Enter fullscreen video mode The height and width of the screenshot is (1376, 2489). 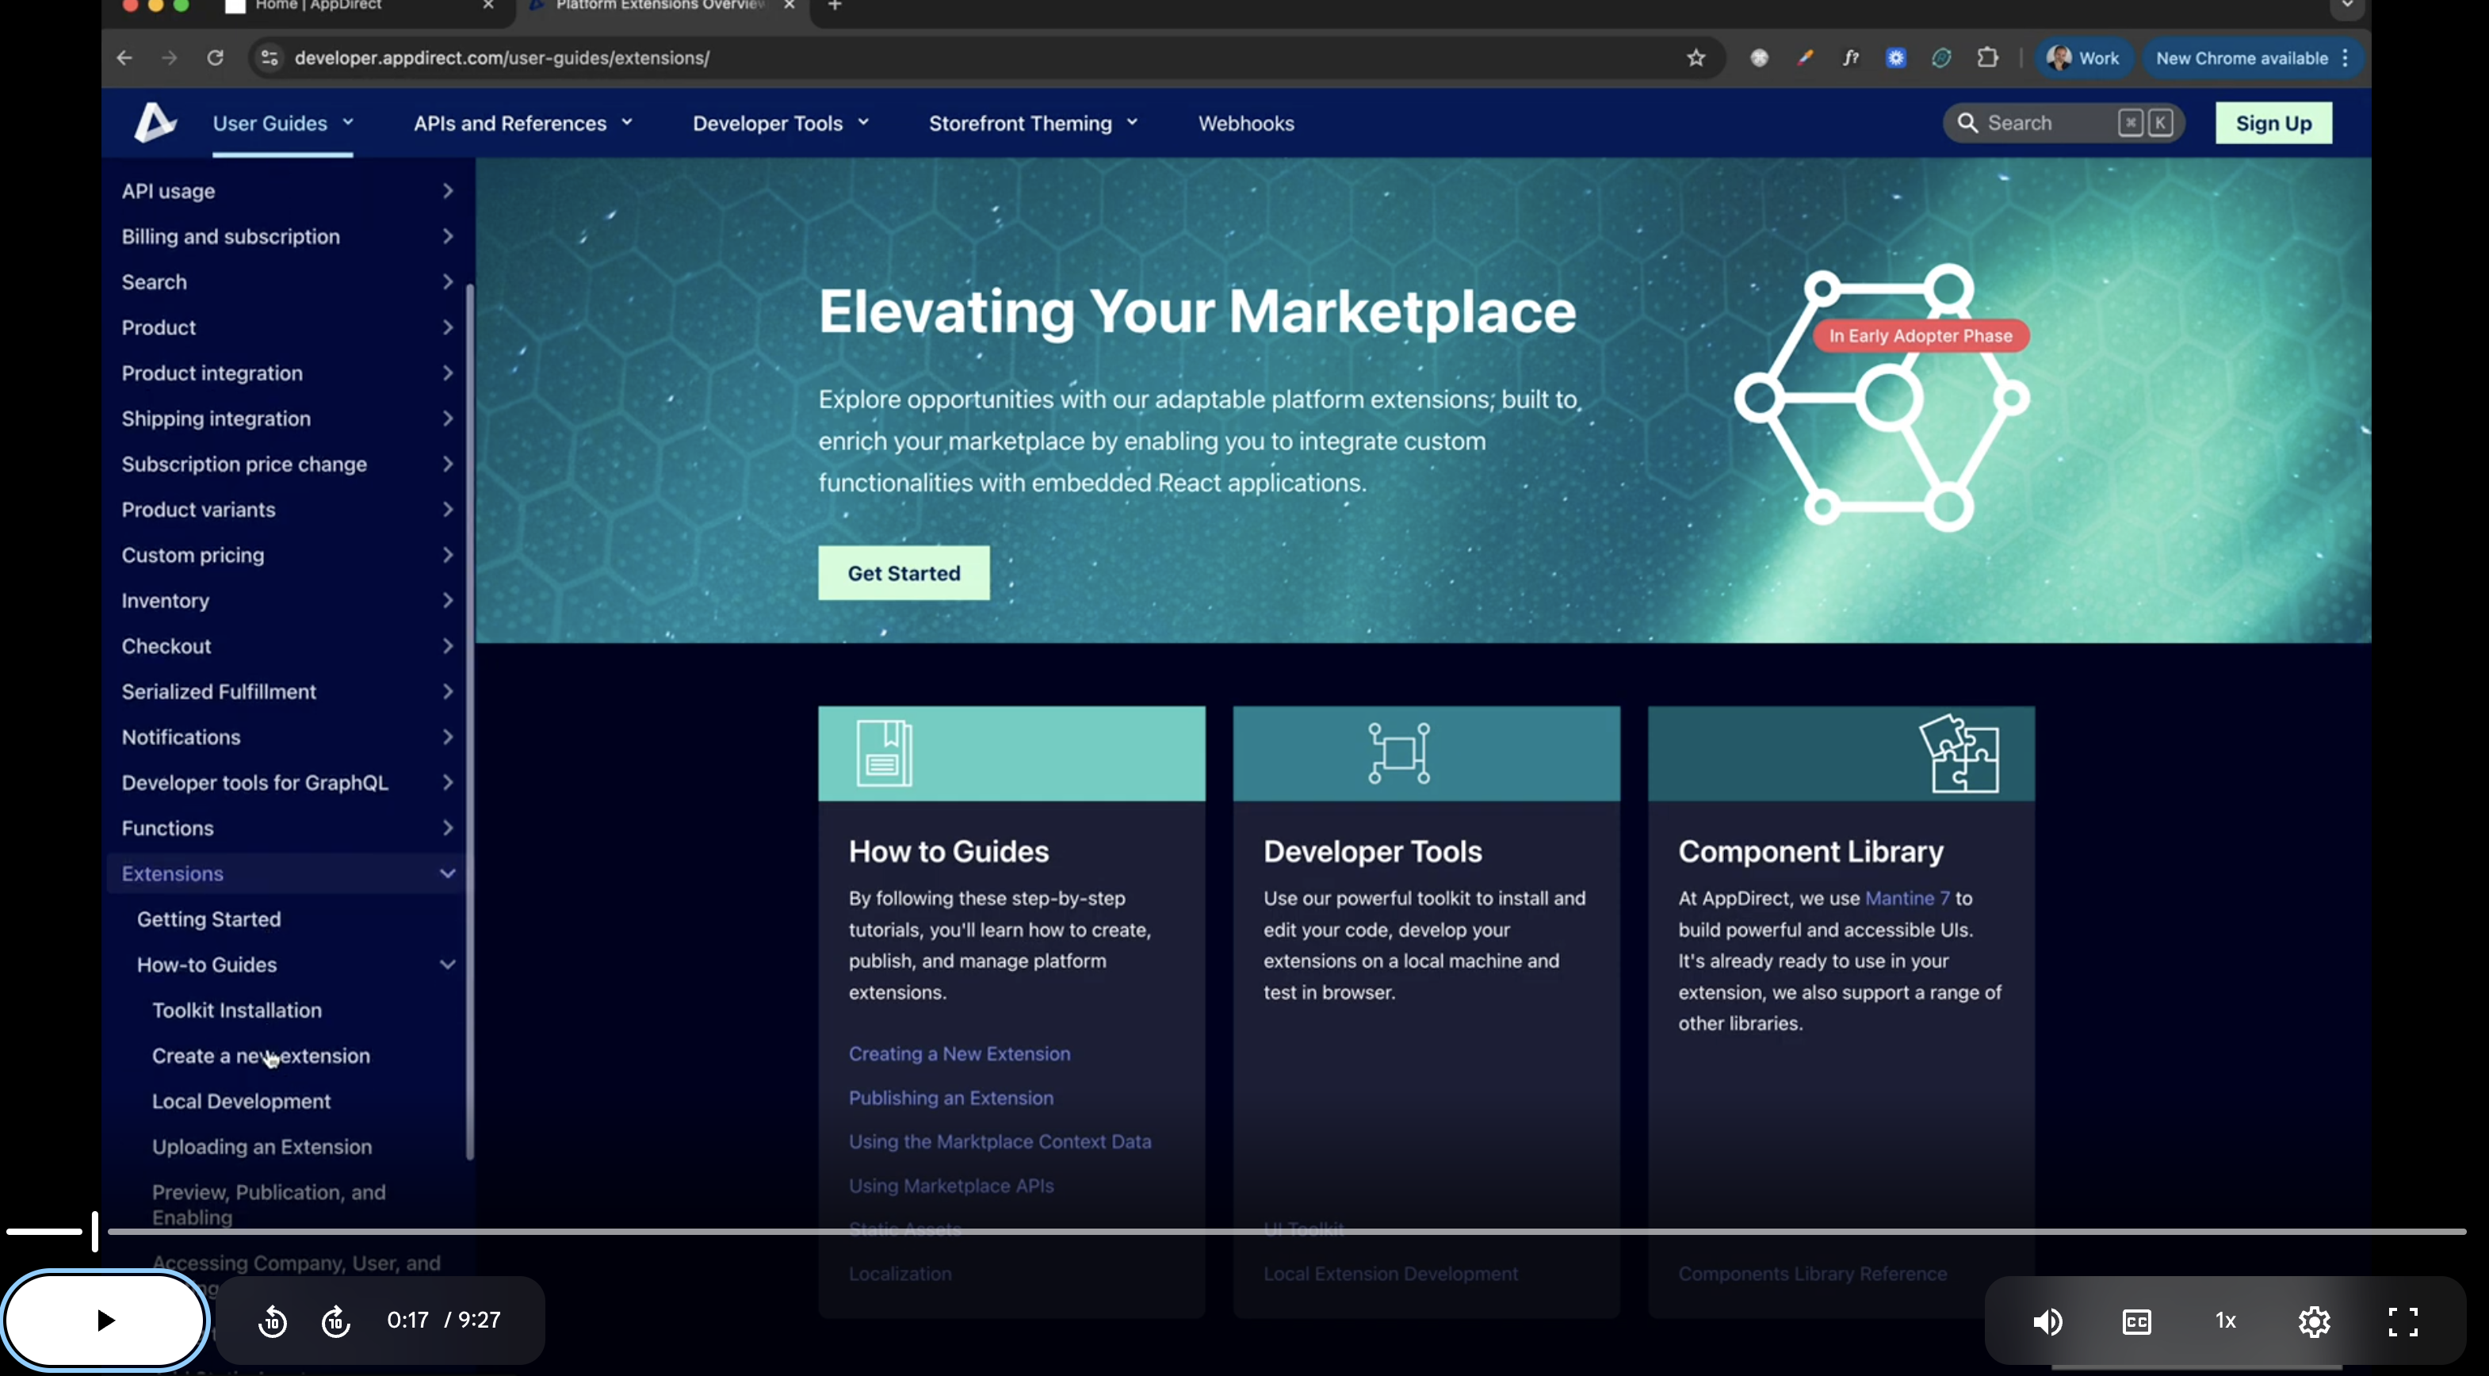click(2403, 1320)
